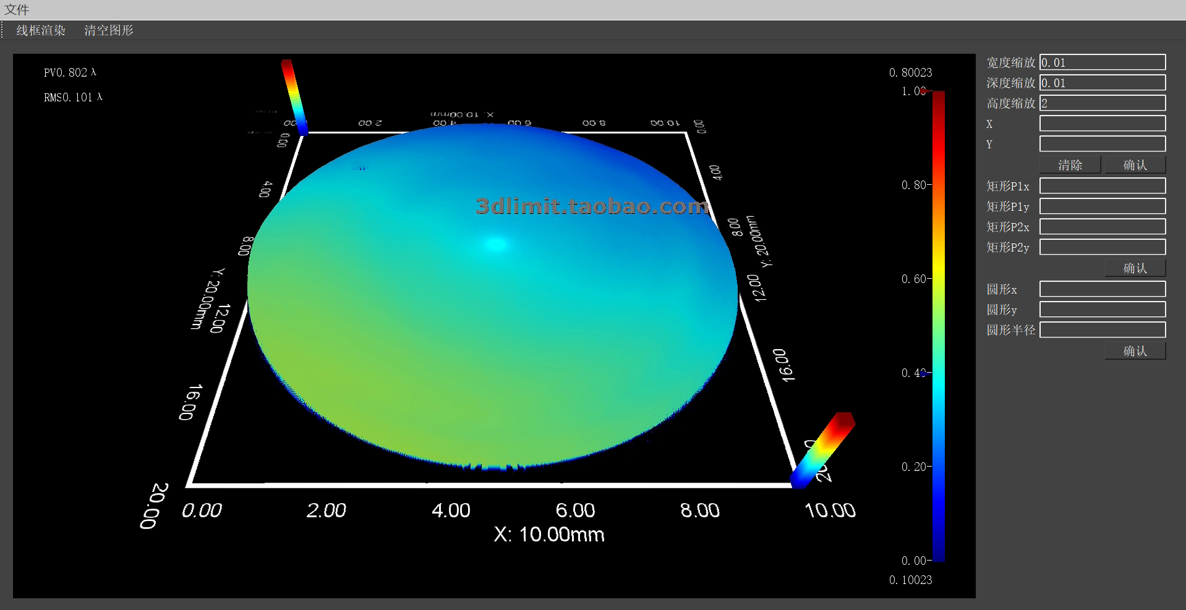Click the X: 10.00mm axis title
Image resolution: width=1186 pixels, height=610 pixels.
549,535
